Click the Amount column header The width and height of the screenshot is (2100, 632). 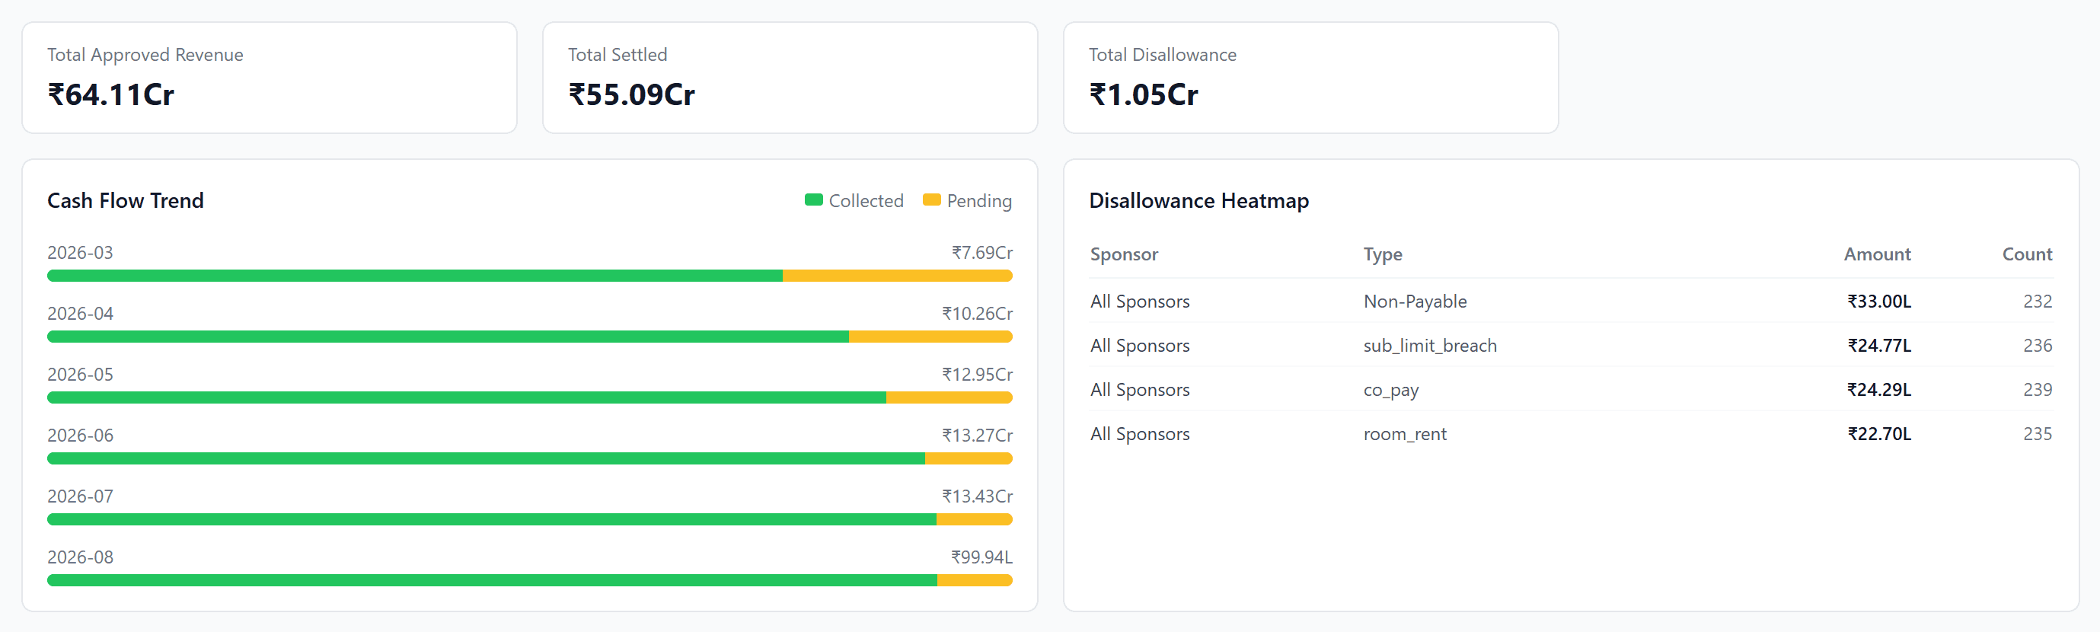pyautogui.click(x=1877, y=254)
